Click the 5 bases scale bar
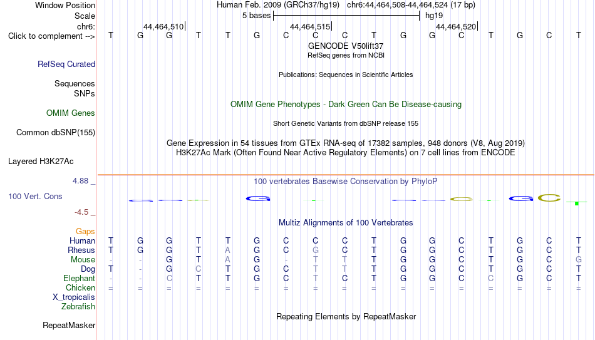 [x=346, y=16]
